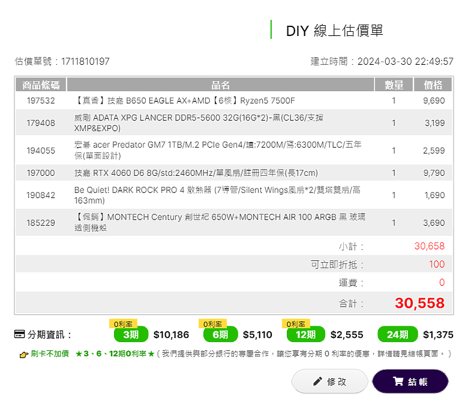468x408 pixels.
Task: Click the creation time 2024-03-30 22:49:57
Action: pyautogui.click(x=406, y=61)
